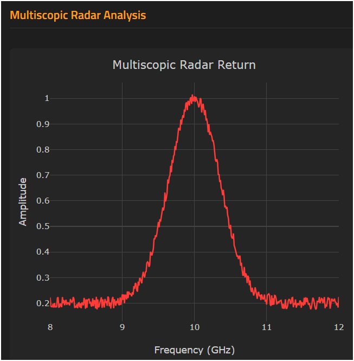Click the Amplitude y-axis label
Image resolution: width=354 pixels, height=361 pixels.
[23, 201]
